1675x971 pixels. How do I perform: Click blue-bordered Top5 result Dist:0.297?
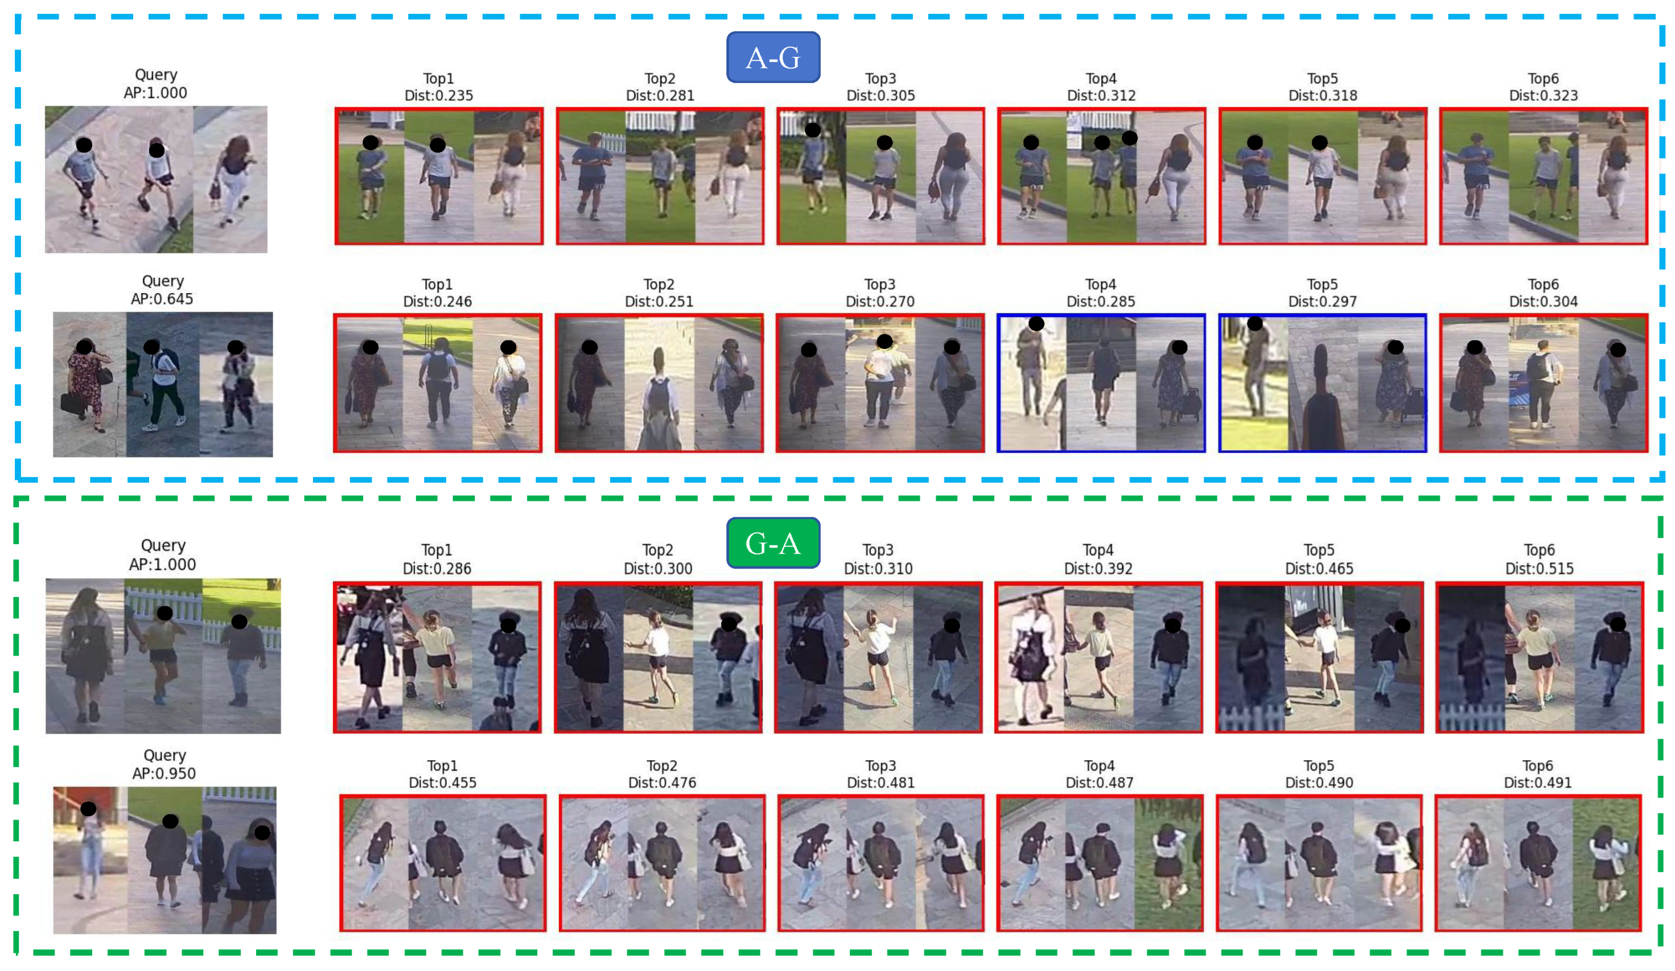point(1322,384)
